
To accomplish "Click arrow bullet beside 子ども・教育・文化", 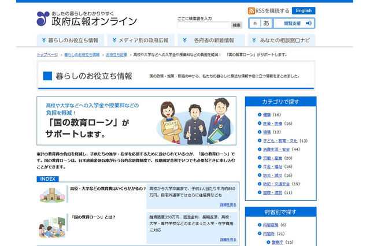I will click(260, 141).
